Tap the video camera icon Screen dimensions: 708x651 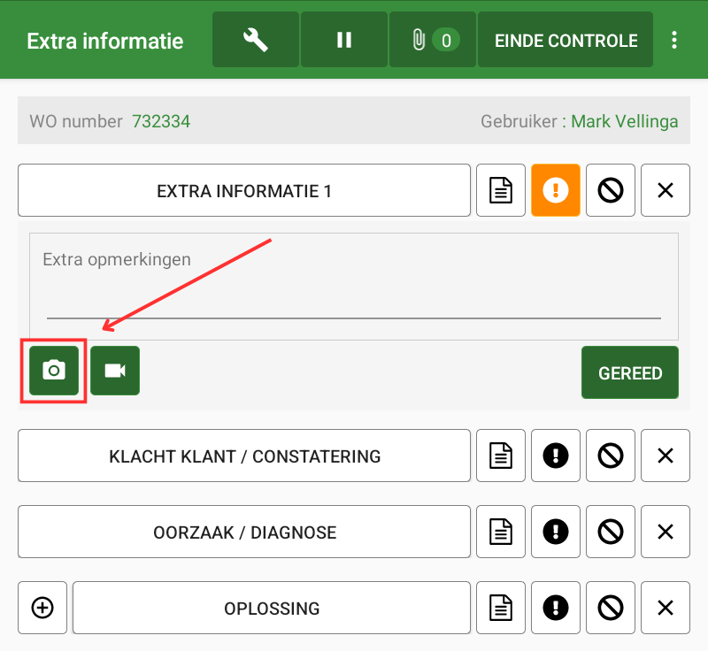pyautogui.click(x=115, y=371)
